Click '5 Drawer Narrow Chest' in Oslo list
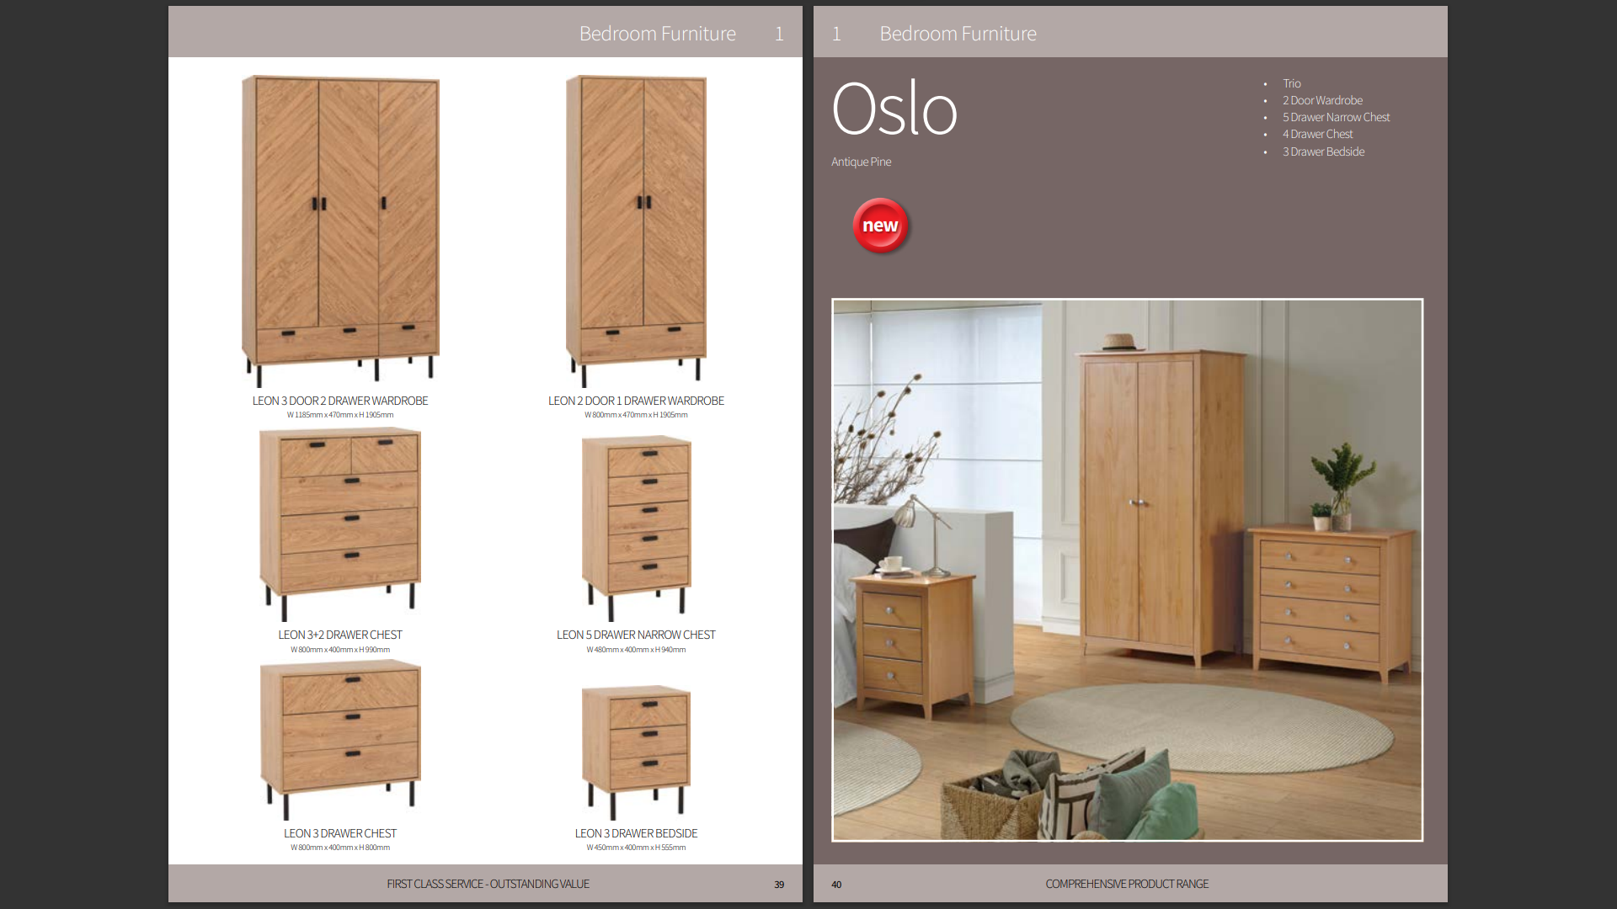 tap(1336, 117)
